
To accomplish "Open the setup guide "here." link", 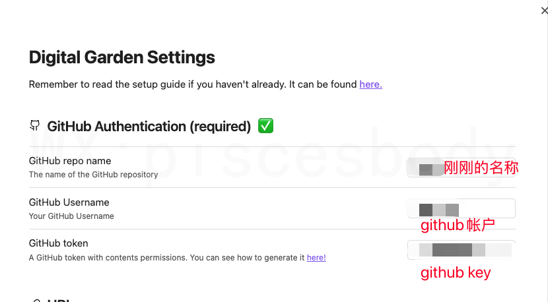I will point(370,84).
